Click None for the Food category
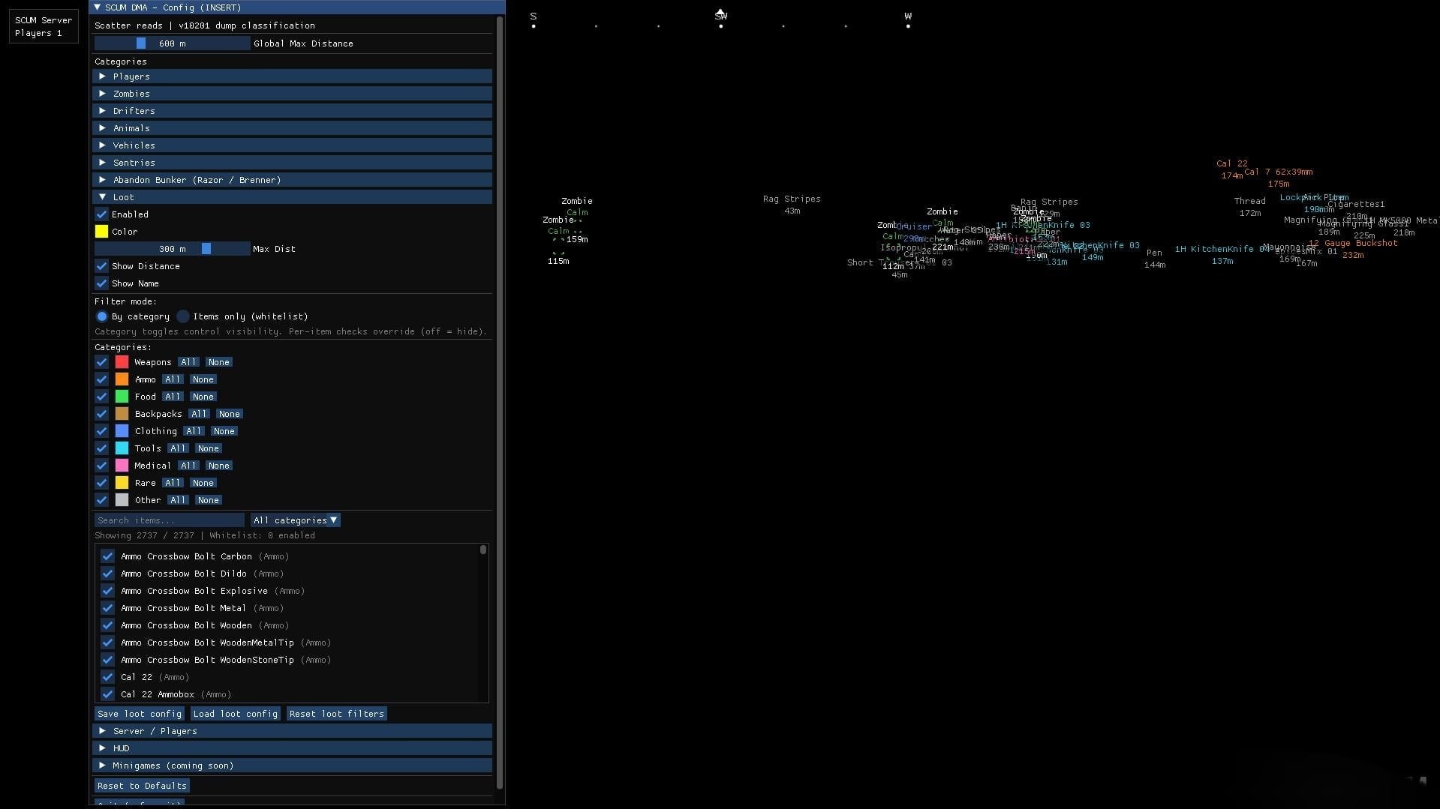1440x809 pixels. tap(203, 397)
